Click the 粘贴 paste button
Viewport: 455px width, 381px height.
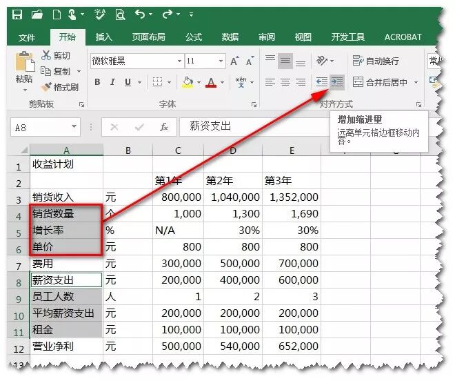pyautogui.click(x=24, y=68)
